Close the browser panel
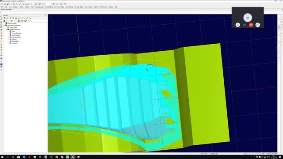This screenshot has height=159, width=283. pyautogui.click(x=46, y=16)
